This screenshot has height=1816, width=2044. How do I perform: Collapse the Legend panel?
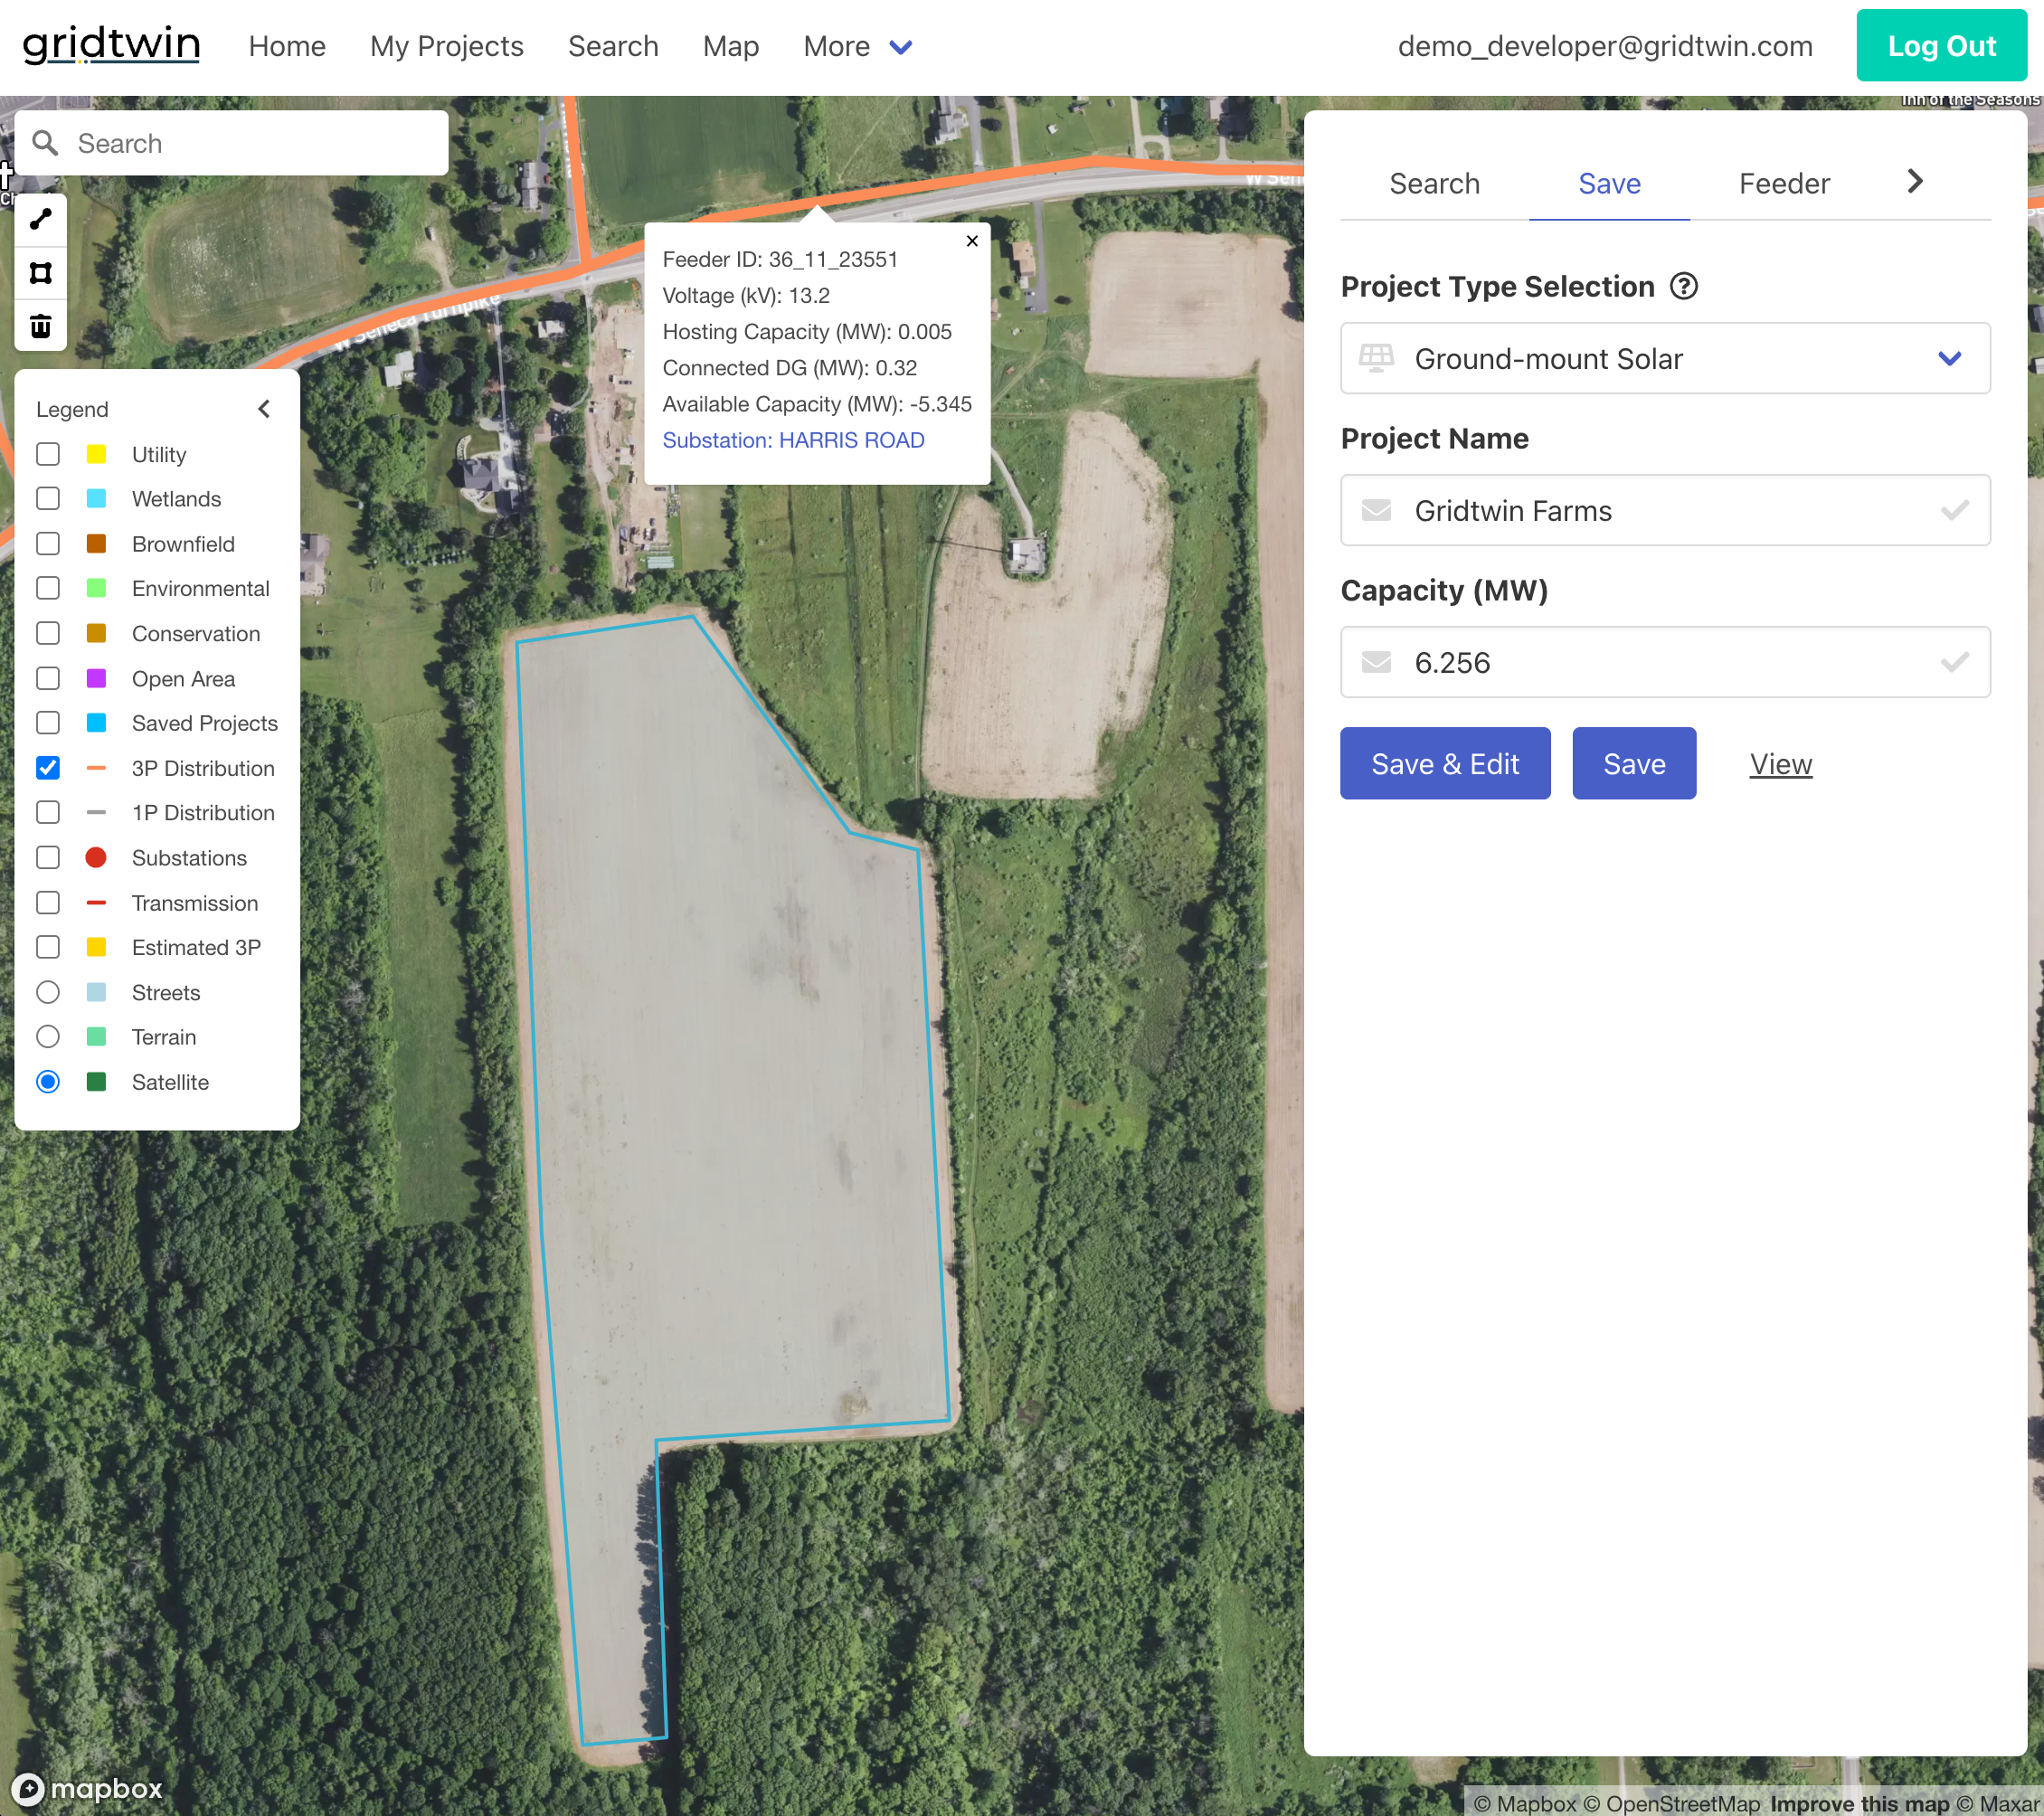[263, 408]
